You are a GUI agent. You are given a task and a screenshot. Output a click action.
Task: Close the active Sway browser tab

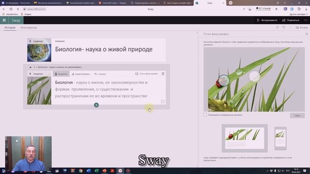tap(223, 3)
